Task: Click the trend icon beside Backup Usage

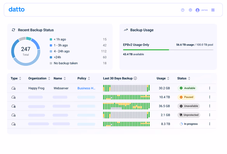Action: click(x=126, y=30)
